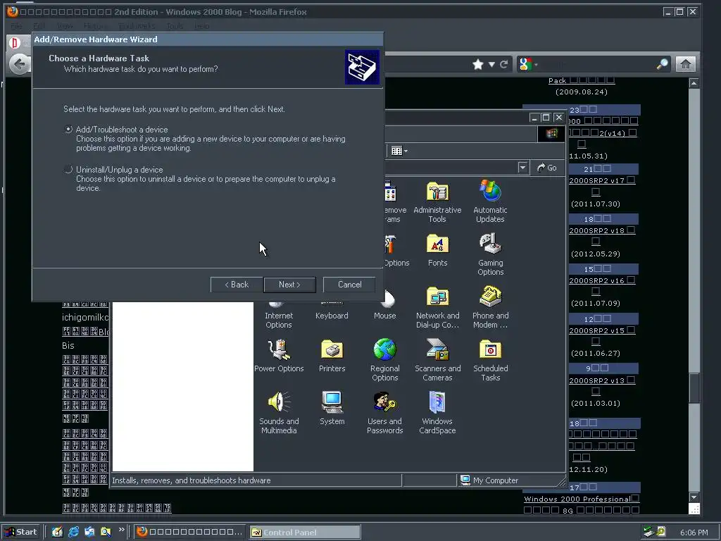The width and height of the screenshot is (721, 541).
Task: Open Firefox search engine dropdown
Action: click(528, 64)
